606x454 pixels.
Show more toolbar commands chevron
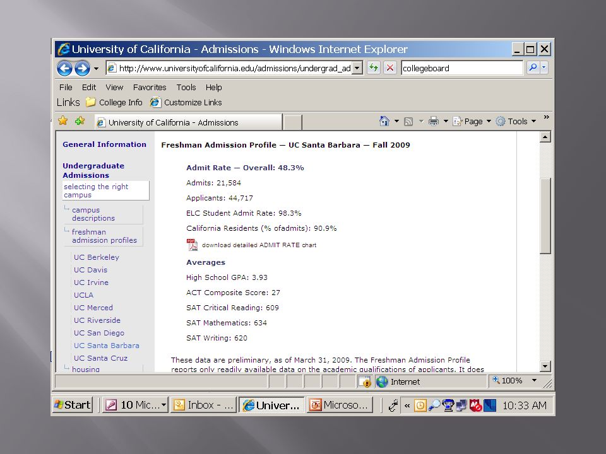tap(546, 117)
